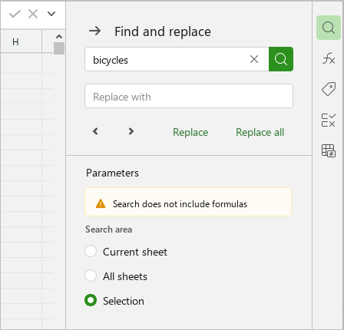Screen dimensions: 344x330
Task: Click the 'Find and replace' title
Action: pyautogui.click(x=163, y=31)
